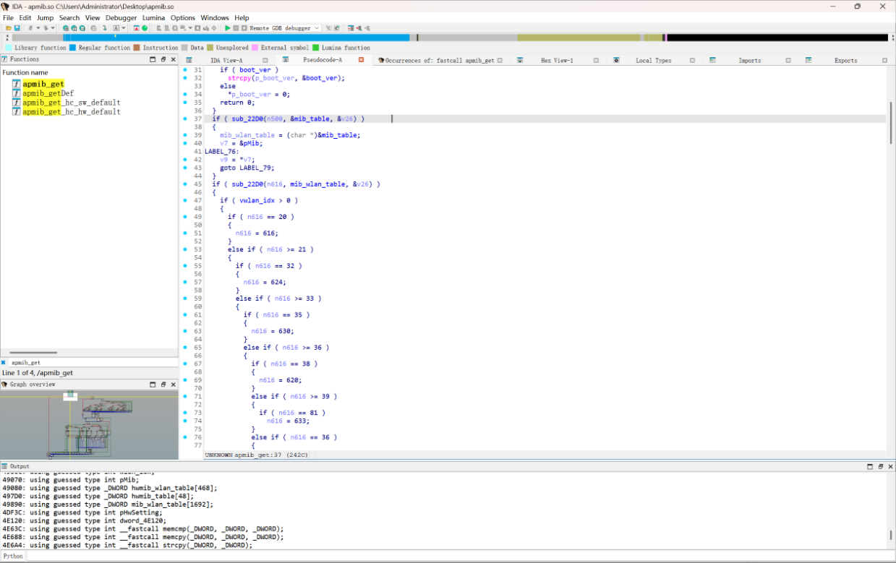Switch to the IDA View-A tab
This screenshot has height=563, width=896.
click(226, 61)
